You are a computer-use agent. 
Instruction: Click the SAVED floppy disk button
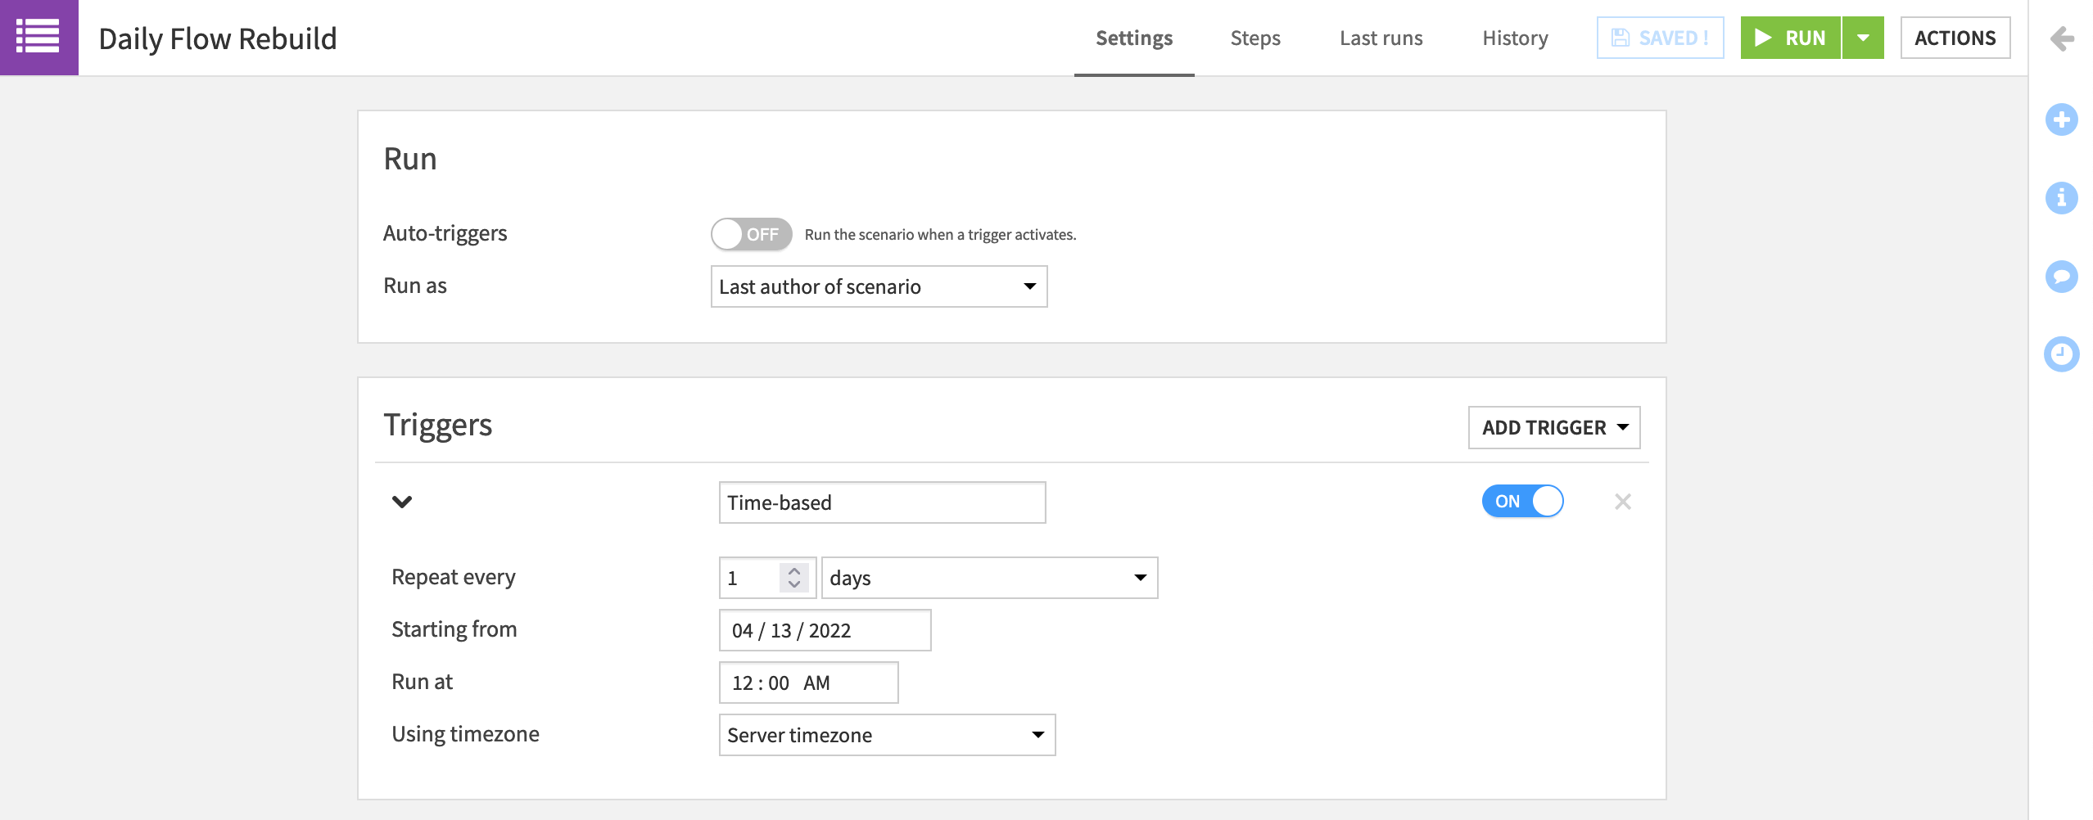click(x=1660, y=37)
